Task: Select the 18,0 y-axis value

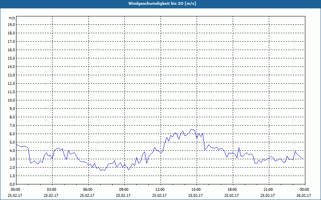Action: coord(11,33)
